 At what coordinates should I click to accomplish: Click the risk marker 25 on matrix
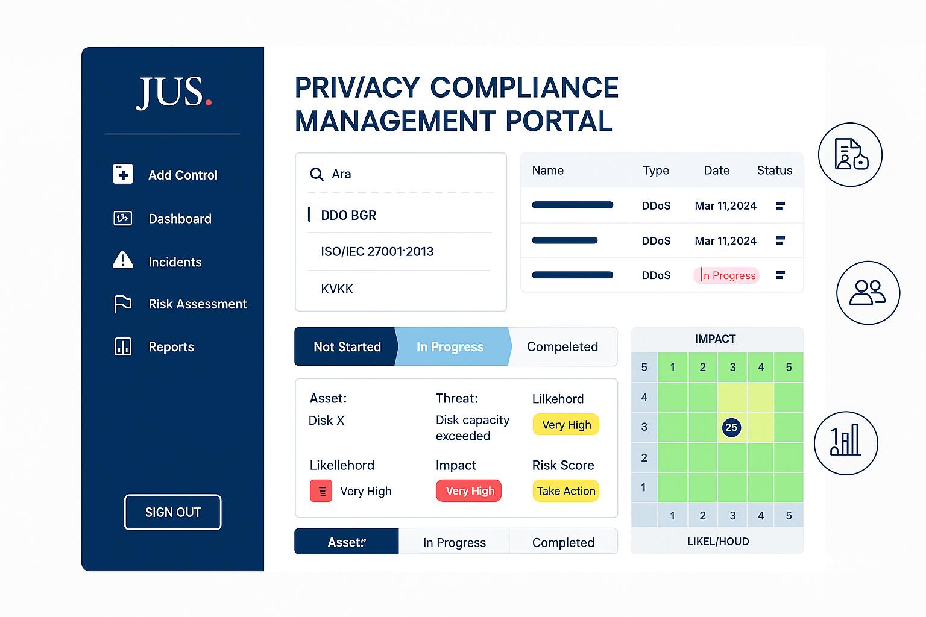pyautogui.click(x=731, y=427)
